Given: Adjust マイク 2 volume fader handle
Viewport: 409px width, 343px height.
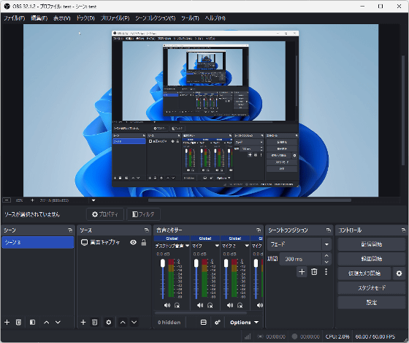Looking at the screenshot, I should (x=226, y=263).
